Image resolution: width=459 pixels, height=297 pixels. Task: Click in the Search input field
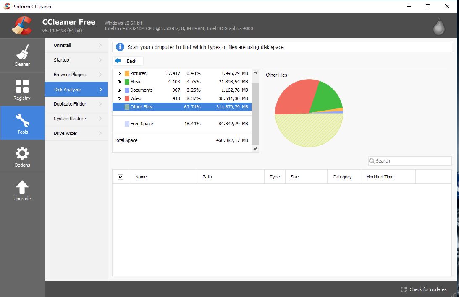410,161
